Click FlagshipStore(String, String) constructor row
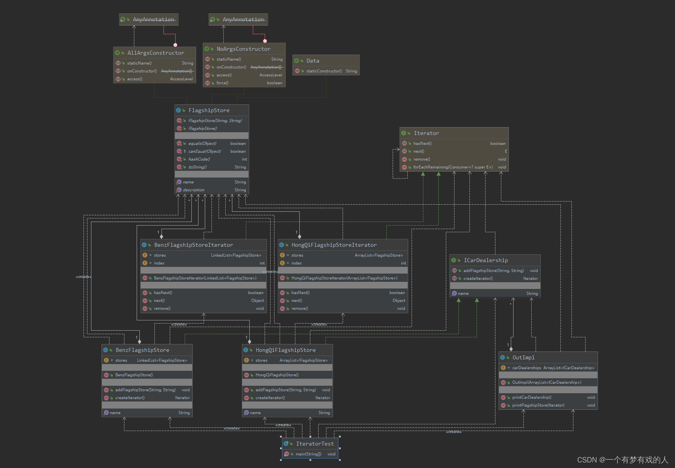Image resolution: width=675 pixels, height=468 pixels. (x=211, y=121)
